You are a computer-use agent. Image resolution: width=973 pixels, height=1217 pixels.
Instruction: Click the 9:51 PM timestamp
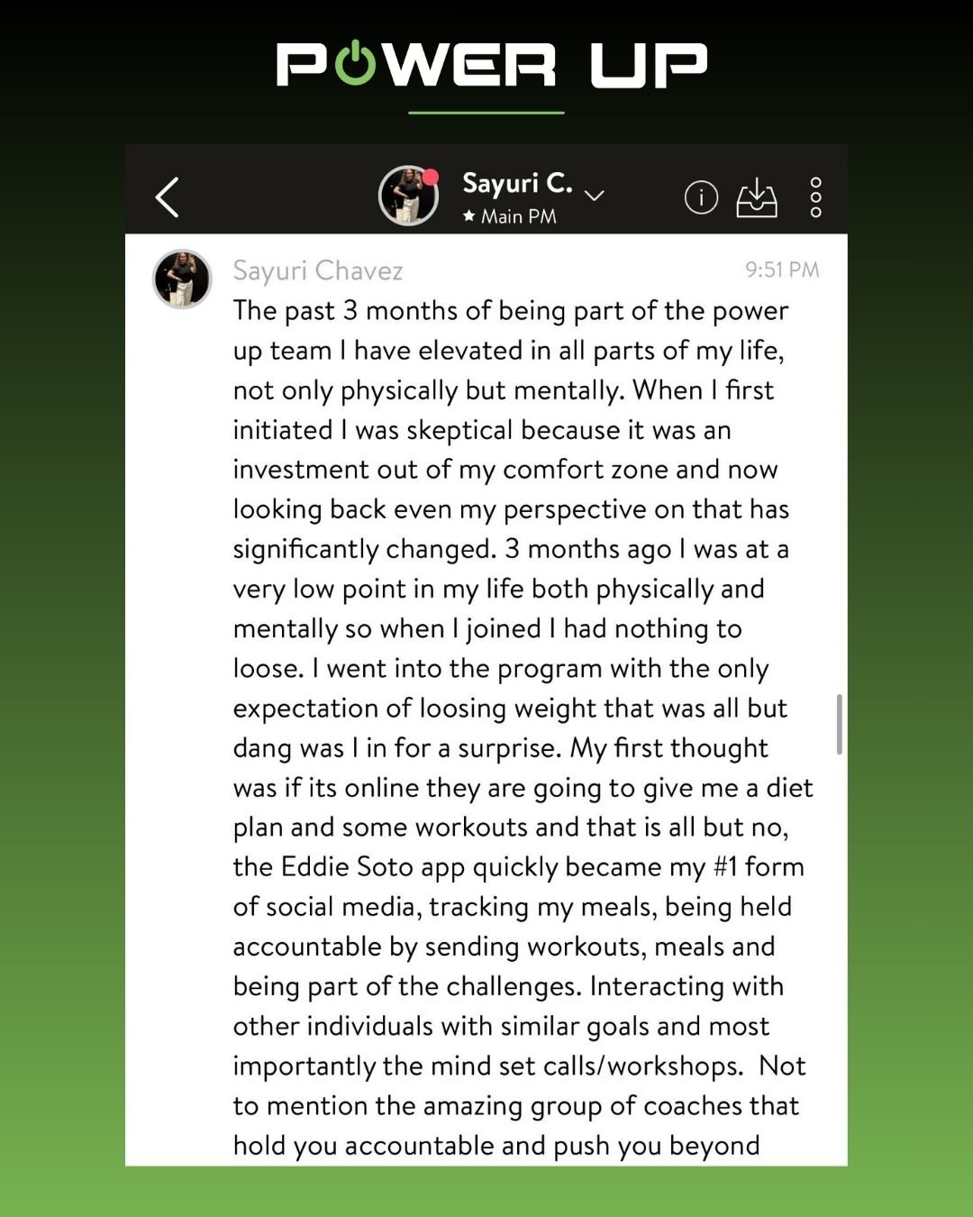[781, 270]
